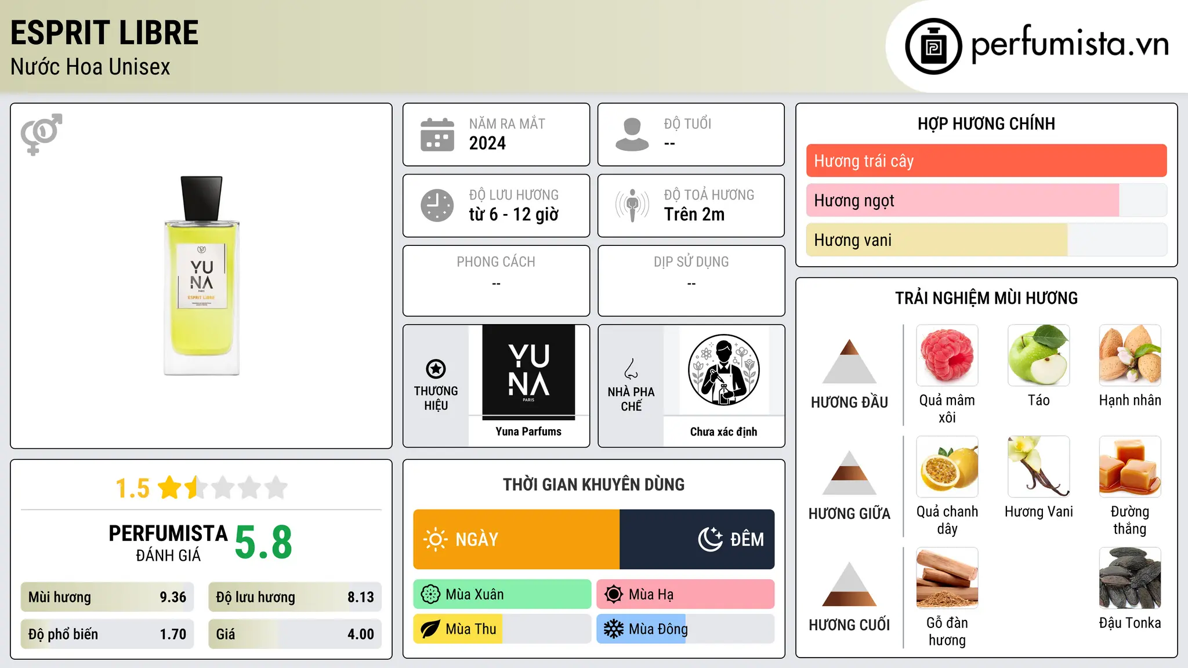Select the ĐÊM nighttime segment
This screenshot has width=1188, height=668.
click(697, 539)
